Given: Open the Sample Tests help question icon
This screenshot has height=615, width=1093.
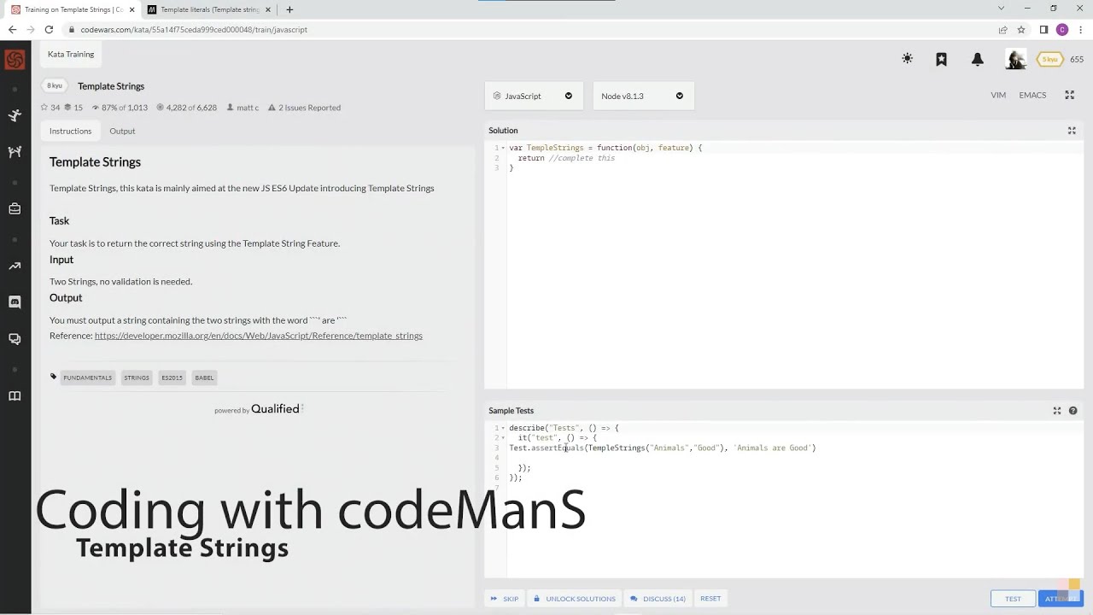Looking at the screenshot, I should (x=1073, y=411).
